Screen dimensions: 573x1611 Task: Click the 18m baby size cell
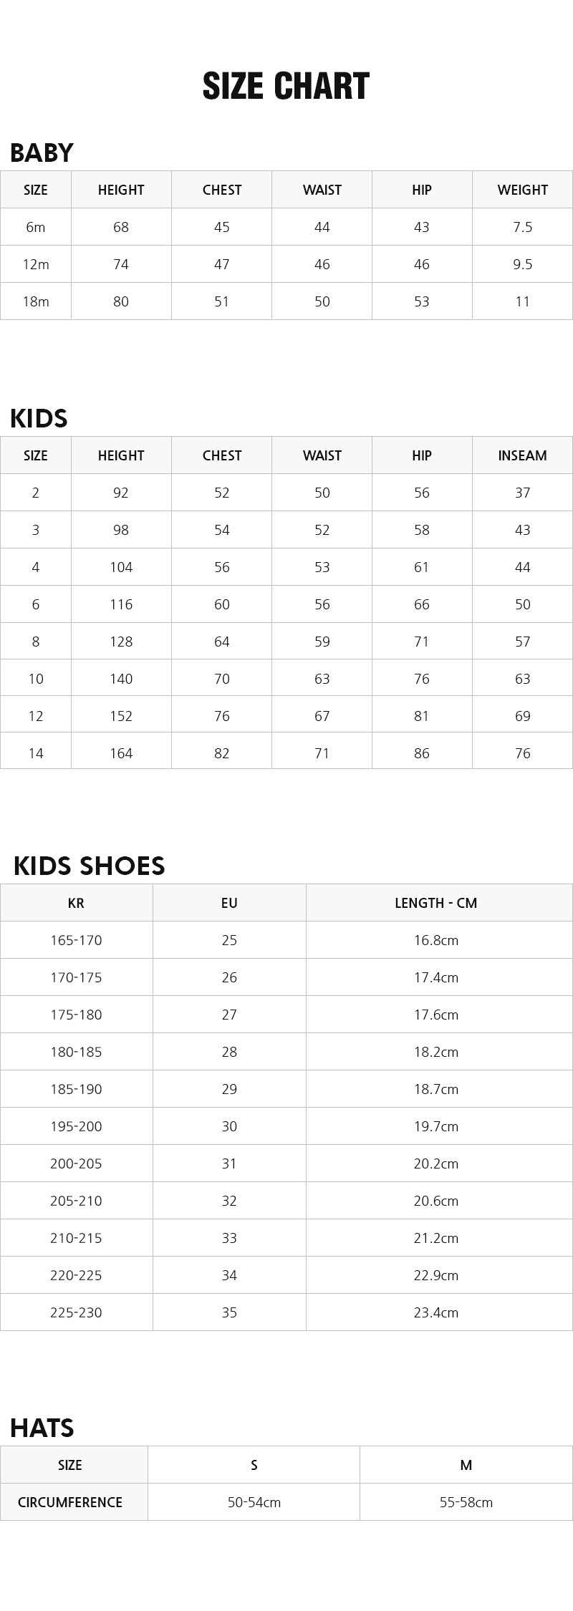click(35, 301)
